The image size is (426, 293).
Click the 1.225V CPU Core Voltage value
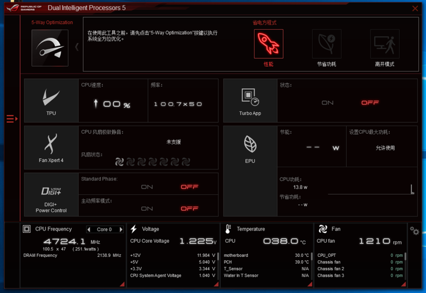coord(198,241)
